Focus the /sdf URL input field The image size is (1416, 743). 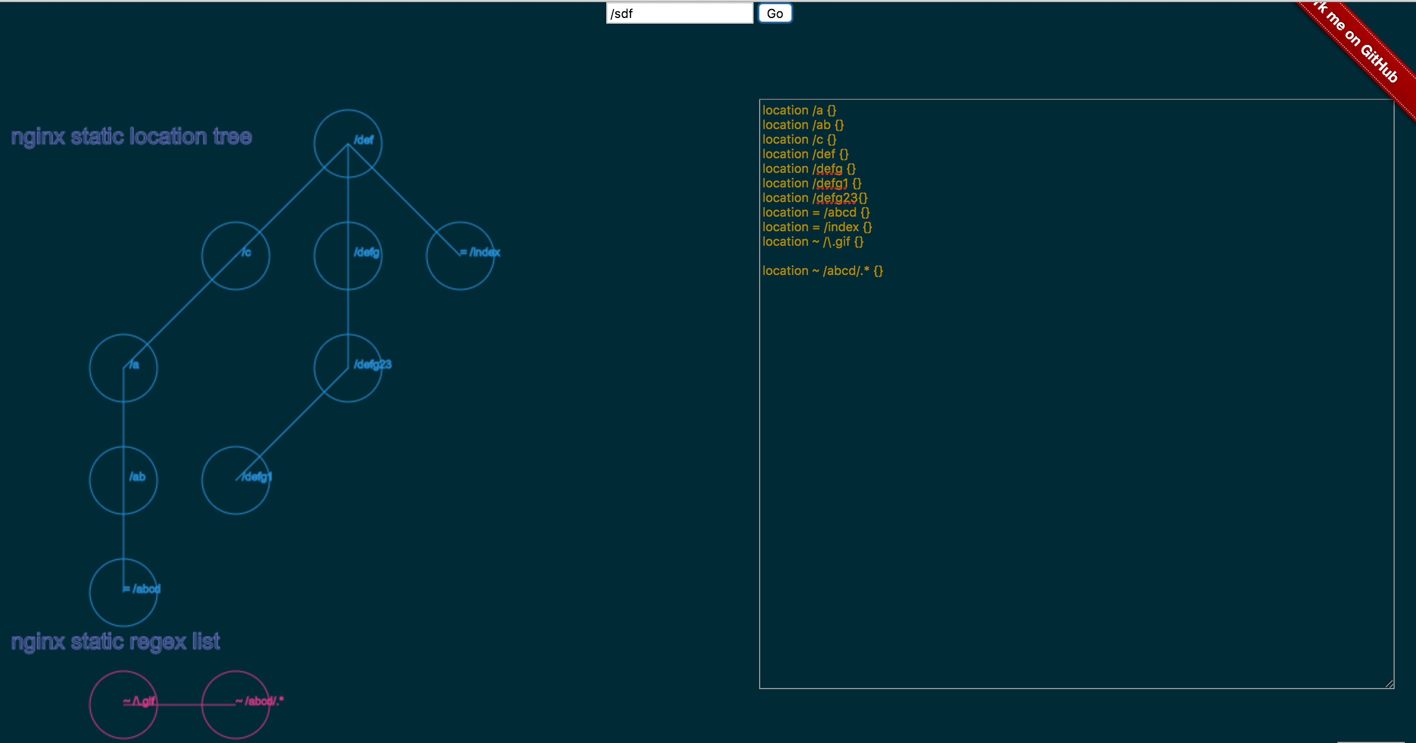(x=679, y=13)
